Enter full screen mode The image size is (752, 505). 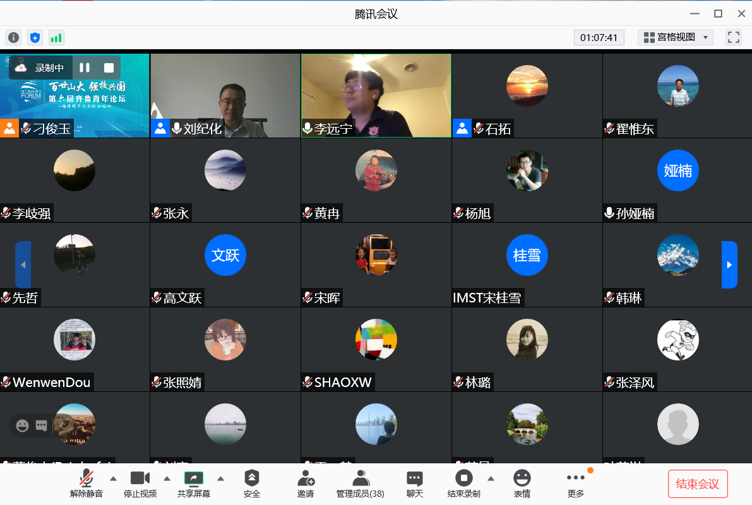pos(733,37)
